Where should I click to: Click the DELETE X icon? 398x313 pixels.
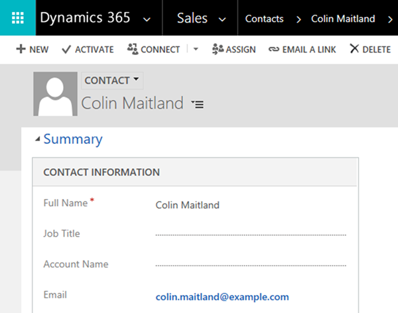click(x=354, y=49)
